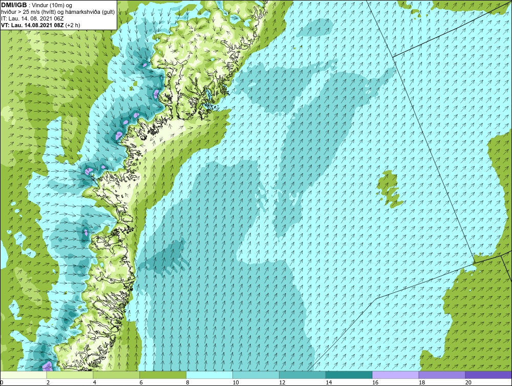512x386 pixels.
Task: Click the '(+2 h)' forecast offset text
Action: click(73, 25)
